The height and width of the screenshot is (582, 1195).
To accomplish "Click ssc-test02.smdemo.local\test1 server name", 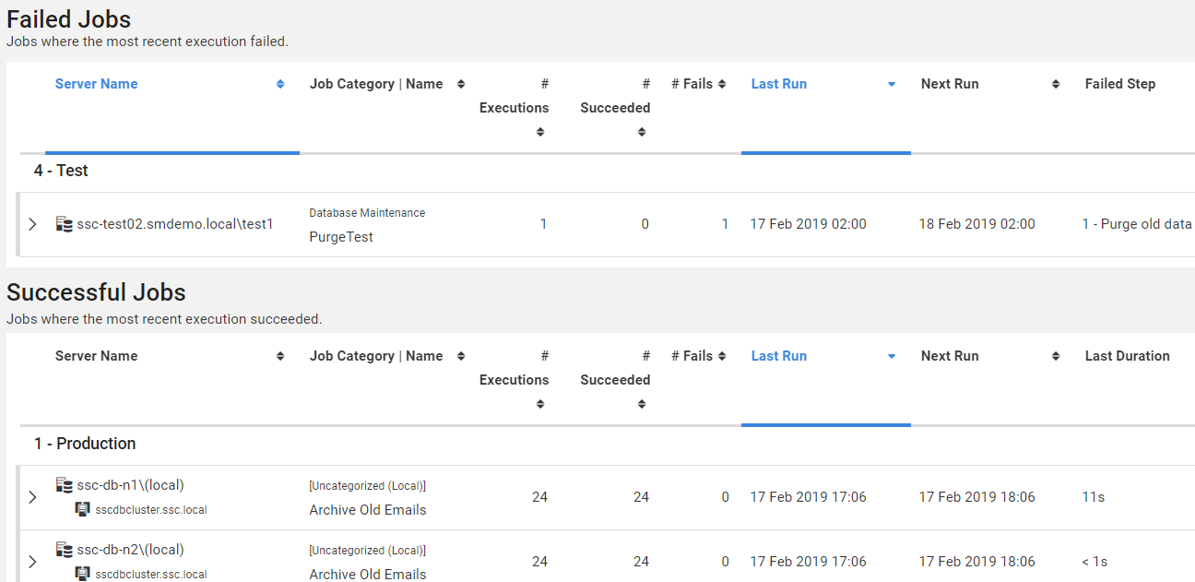I will coord(175,224).
